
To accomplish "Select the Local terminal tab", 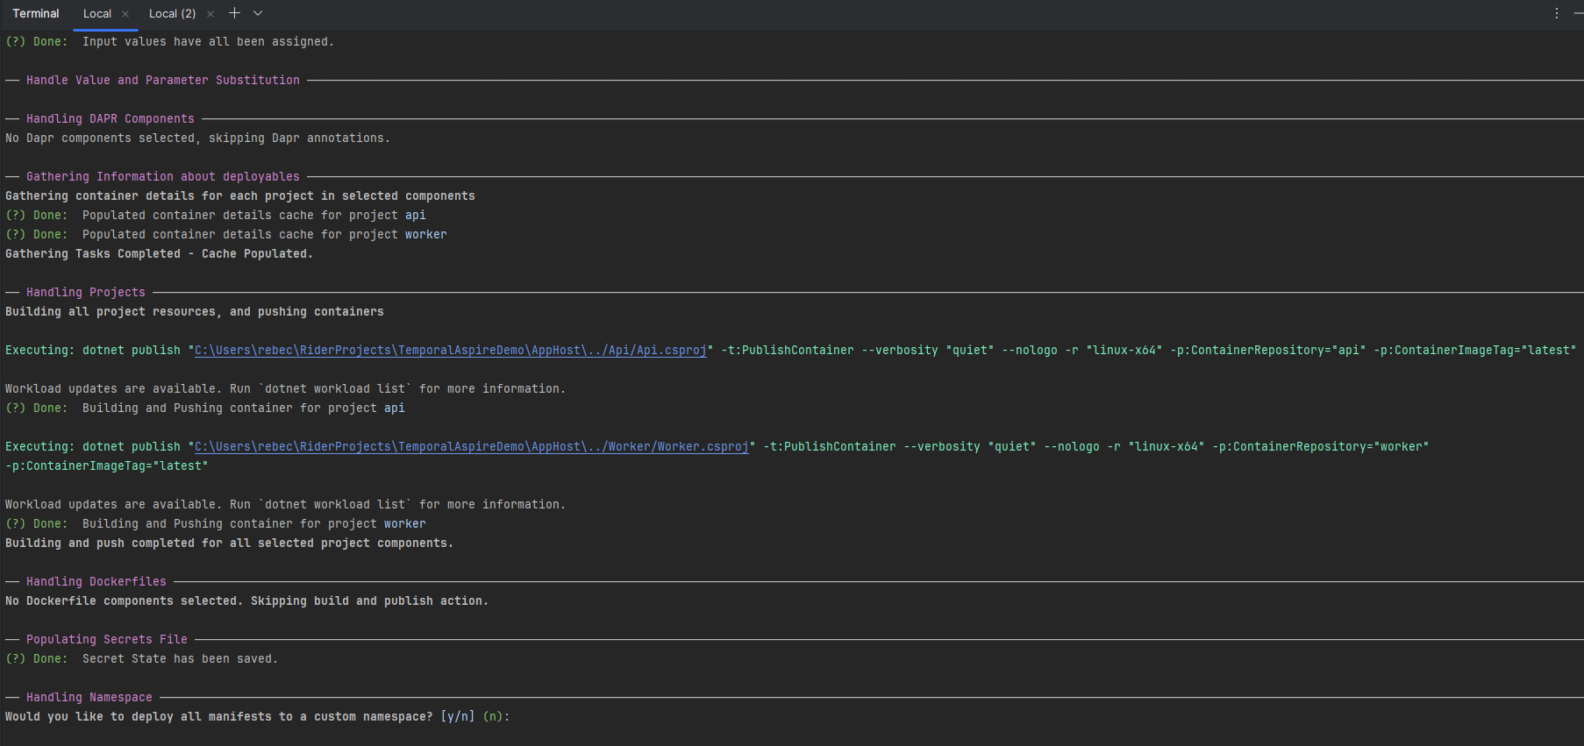I will pyautogui.click(x=97, y=14).
